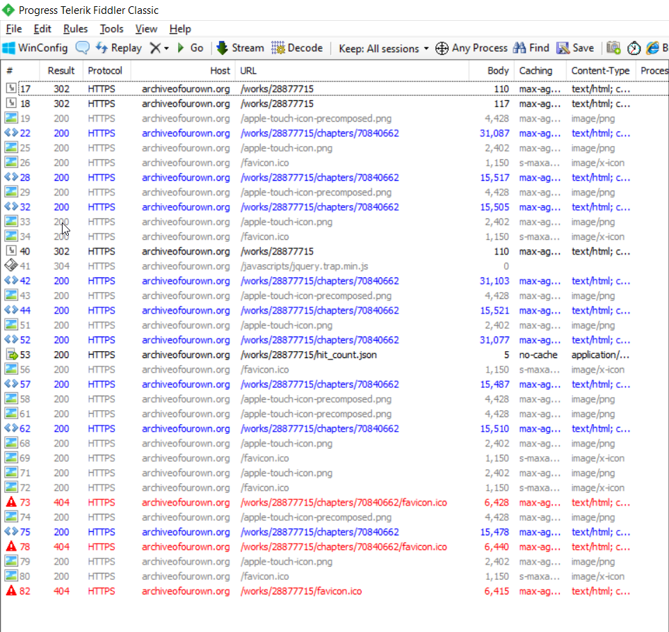The image size is (669, 632).
Task: Toggle streaming mode with the Stream button
Action: click(x=240, y=48)
